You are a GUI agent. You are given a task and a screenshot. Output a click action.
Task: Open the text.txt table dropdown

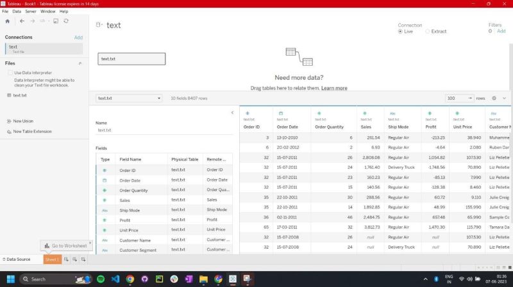coord(129,98)
